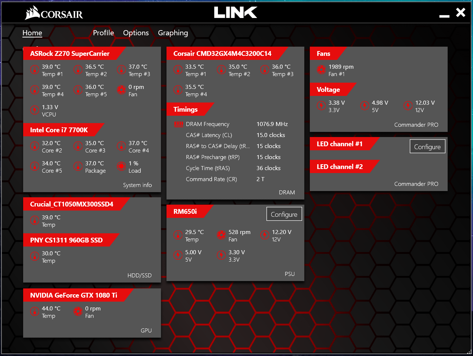Viewport: 473px width, 356px height.
Task: Click the CPU Package temperature icon
Action: (78, 166)
